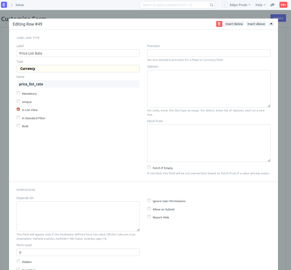Click the user avatar E icon

click(x=224, y=5)
